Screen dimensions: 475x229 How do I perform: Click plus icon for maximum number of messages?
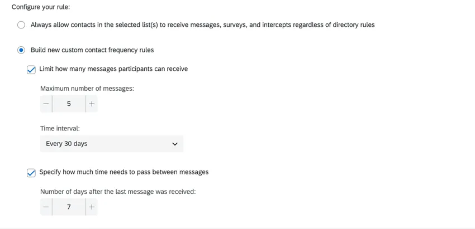click(92, 104)
